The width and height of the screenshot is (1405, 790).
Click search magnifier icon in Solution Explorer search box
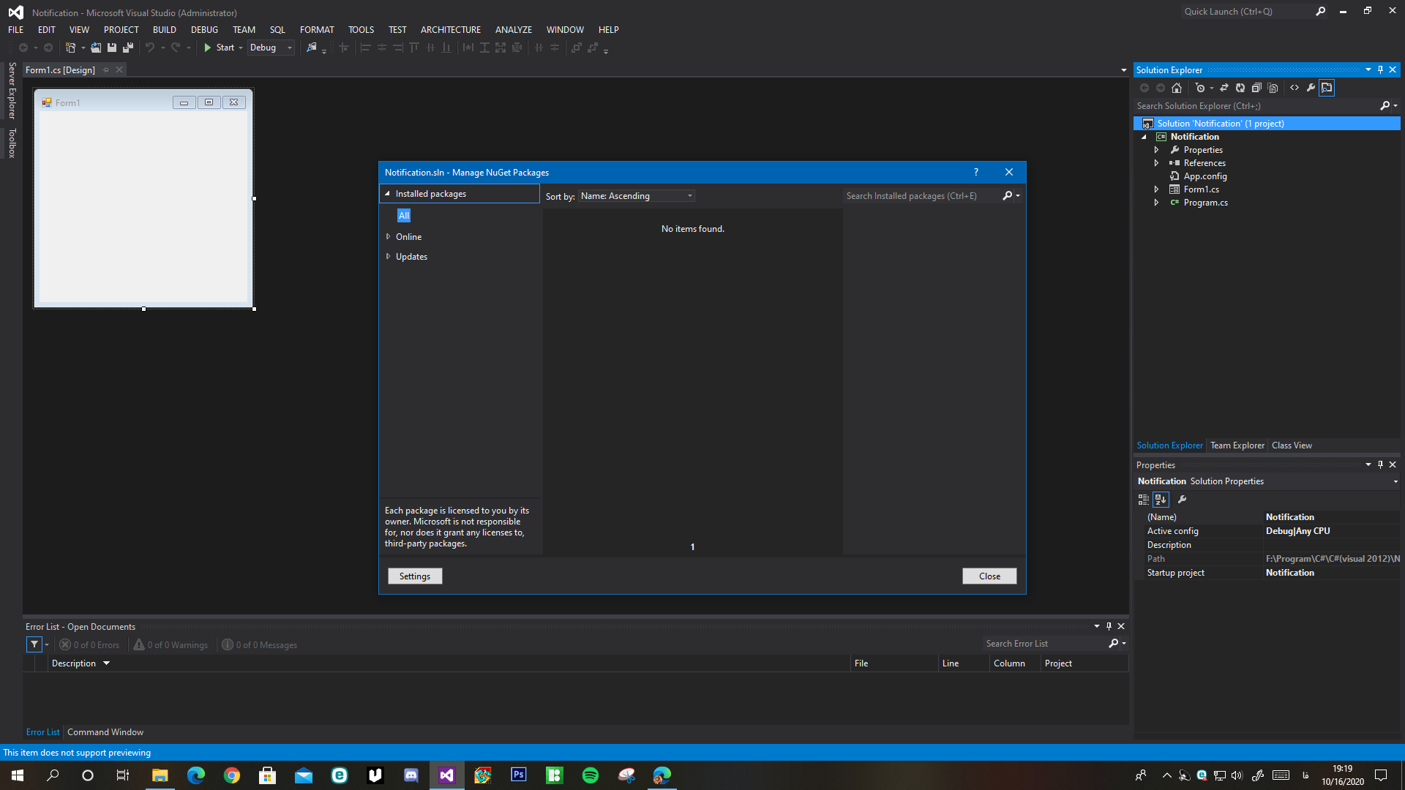point(1385,106)
